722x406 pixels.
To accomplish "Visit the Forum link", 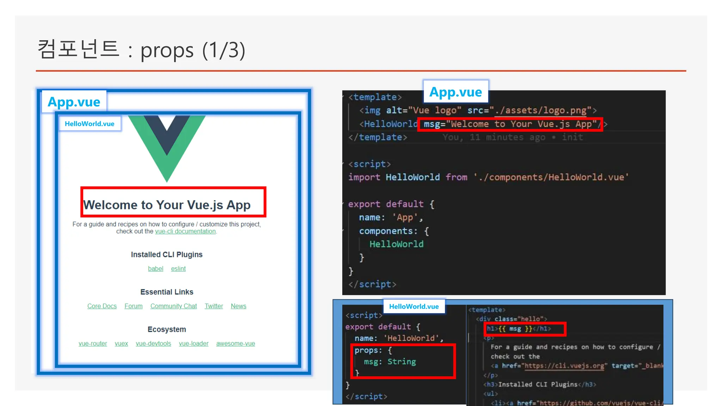I will (x=134, y=306).
